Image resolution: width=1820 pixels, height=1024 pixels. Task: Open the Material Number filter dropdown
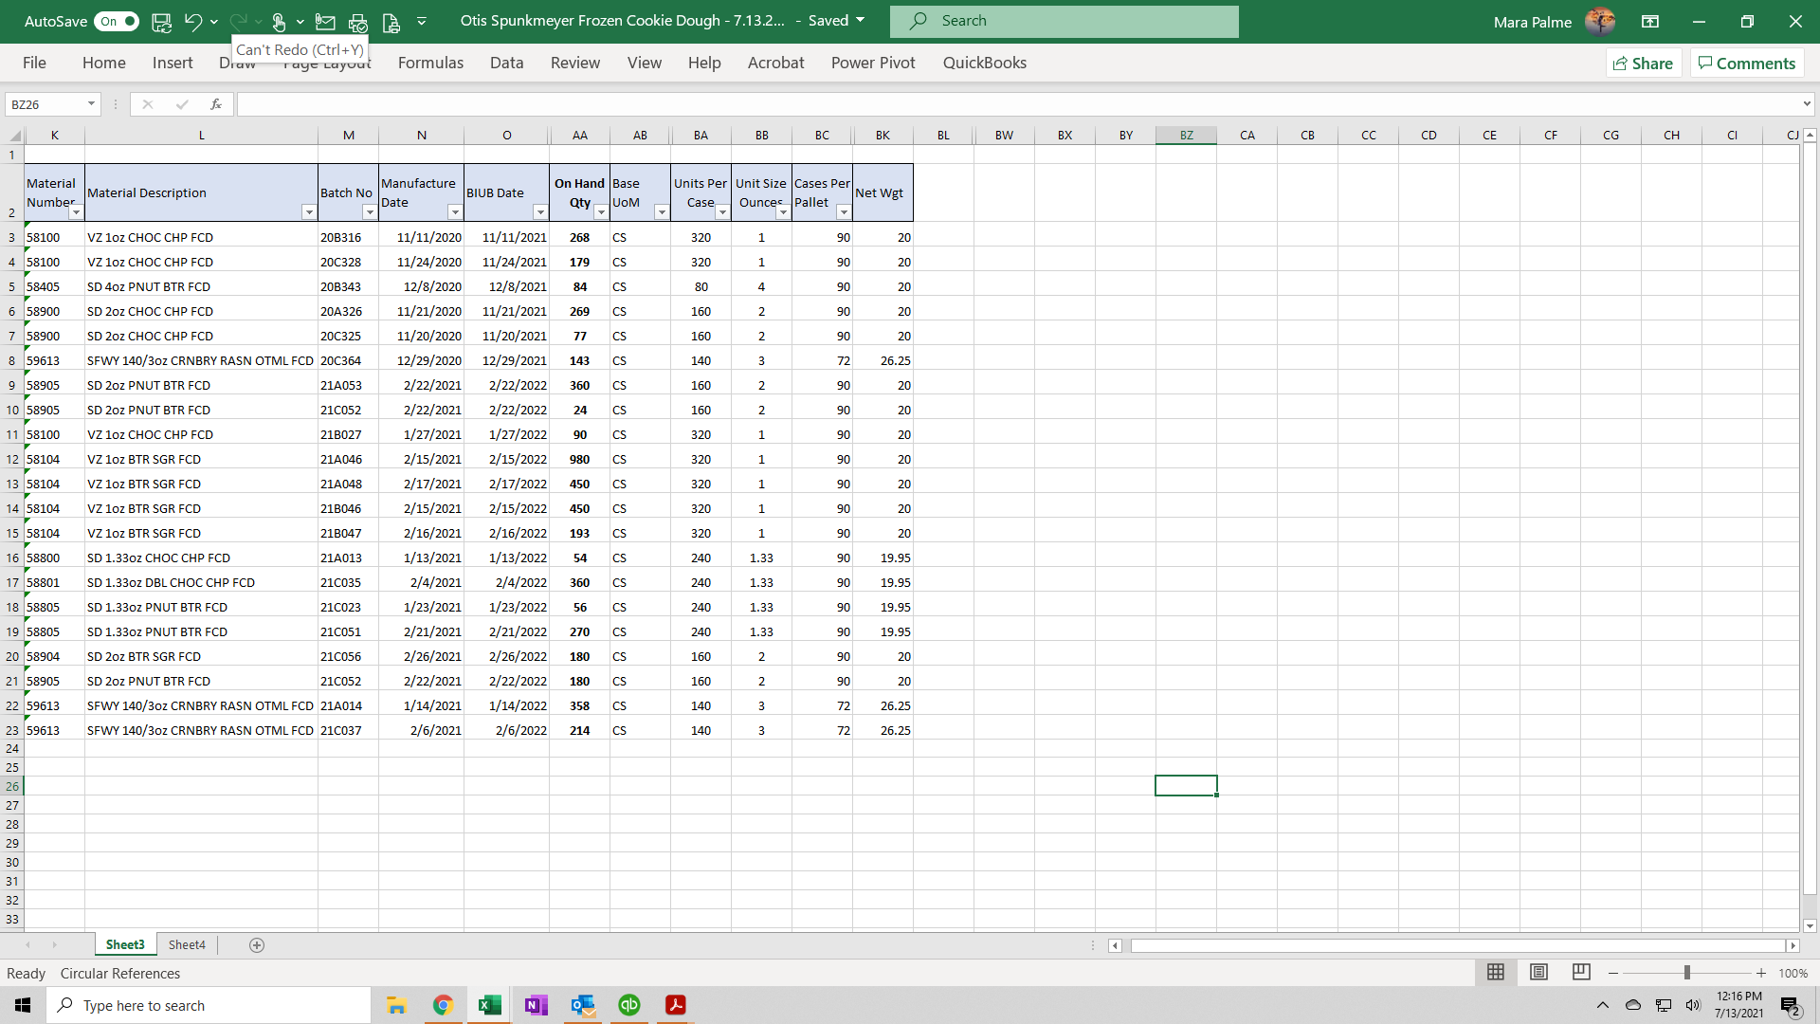tap(76, 212)
